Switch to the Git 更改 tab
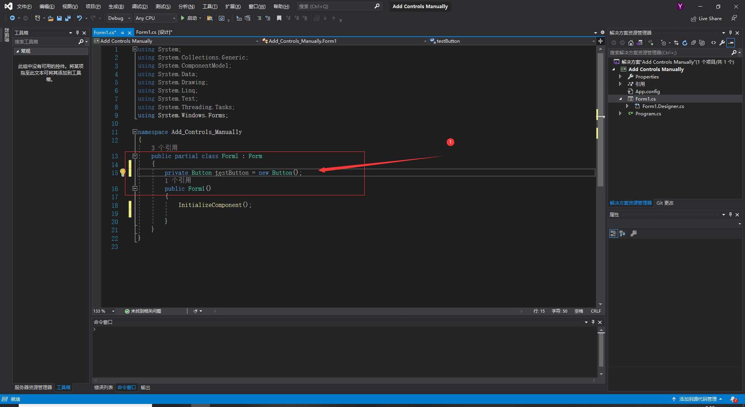The height and width of the screenshot is (407, 745). pos(664,203)
